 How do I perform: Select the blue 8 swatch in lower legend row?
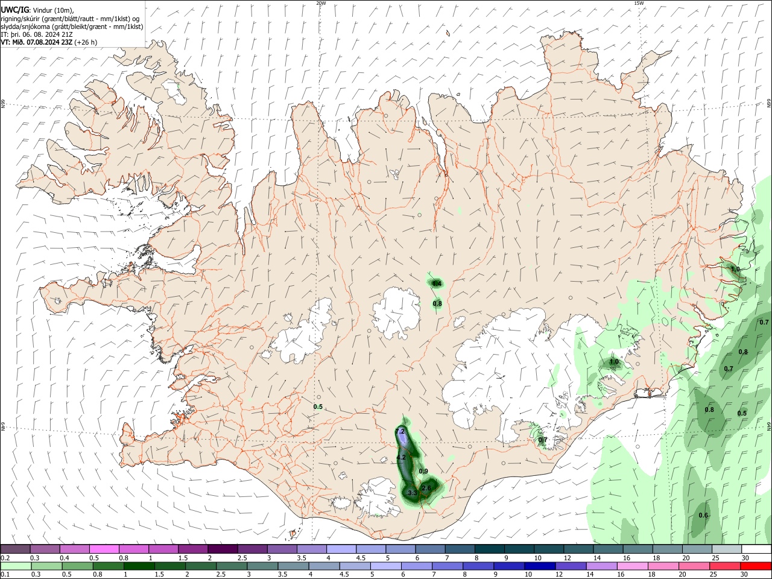click(478, 566)
